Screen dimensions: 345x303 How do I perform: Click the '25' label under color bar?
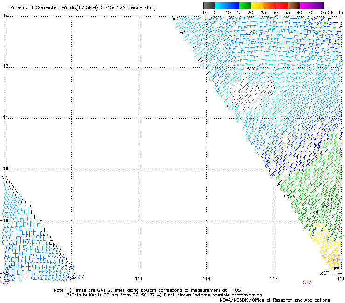(263, 13)
